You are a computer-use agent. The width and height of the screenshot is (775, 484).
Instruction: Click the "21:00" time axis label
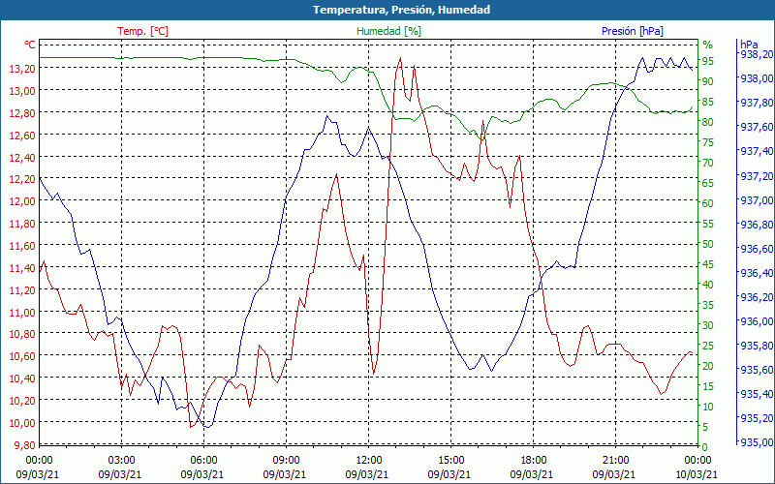(615, 461)
